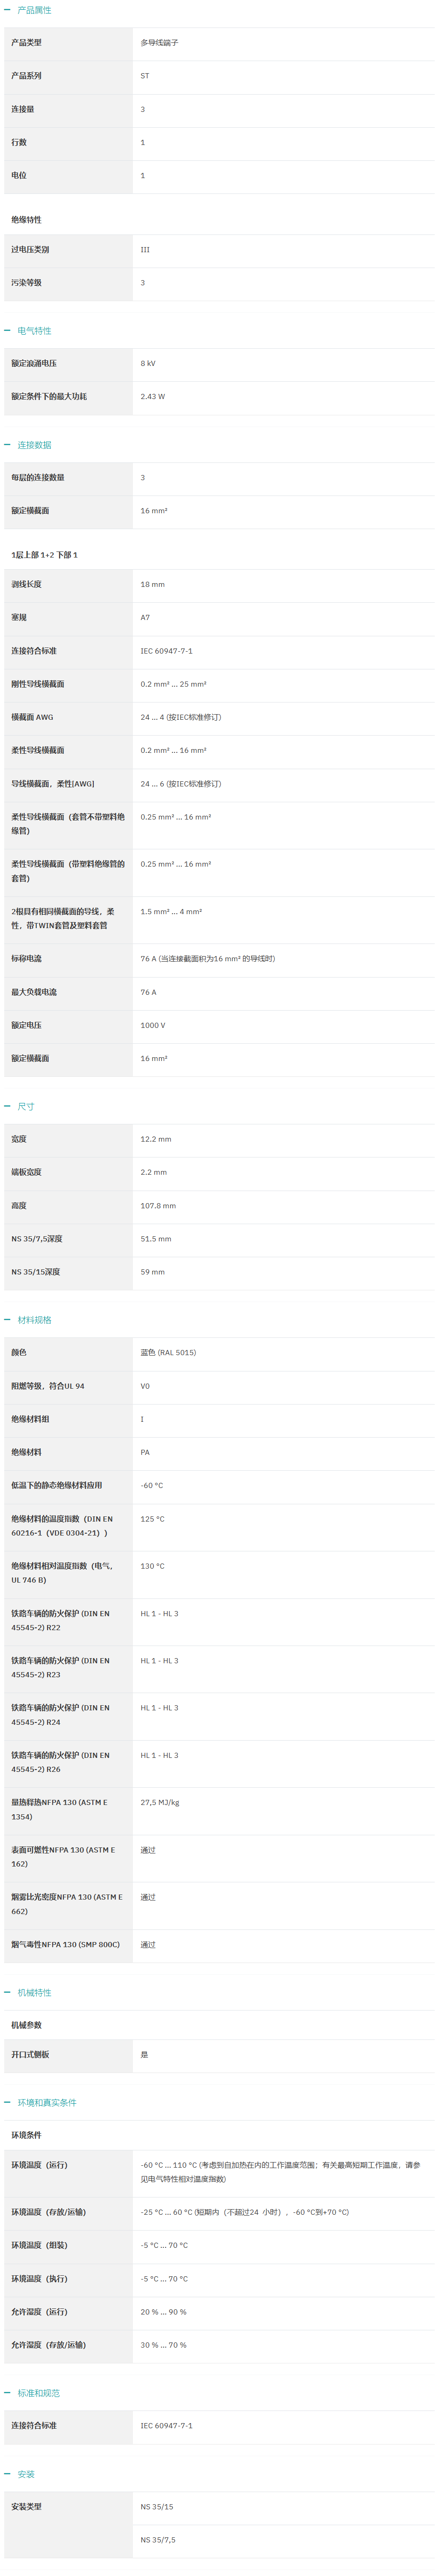Viewport: 438px width, 2576px height.
Task: Click the 每层的连接数量 label
Action: click(38, 477)
